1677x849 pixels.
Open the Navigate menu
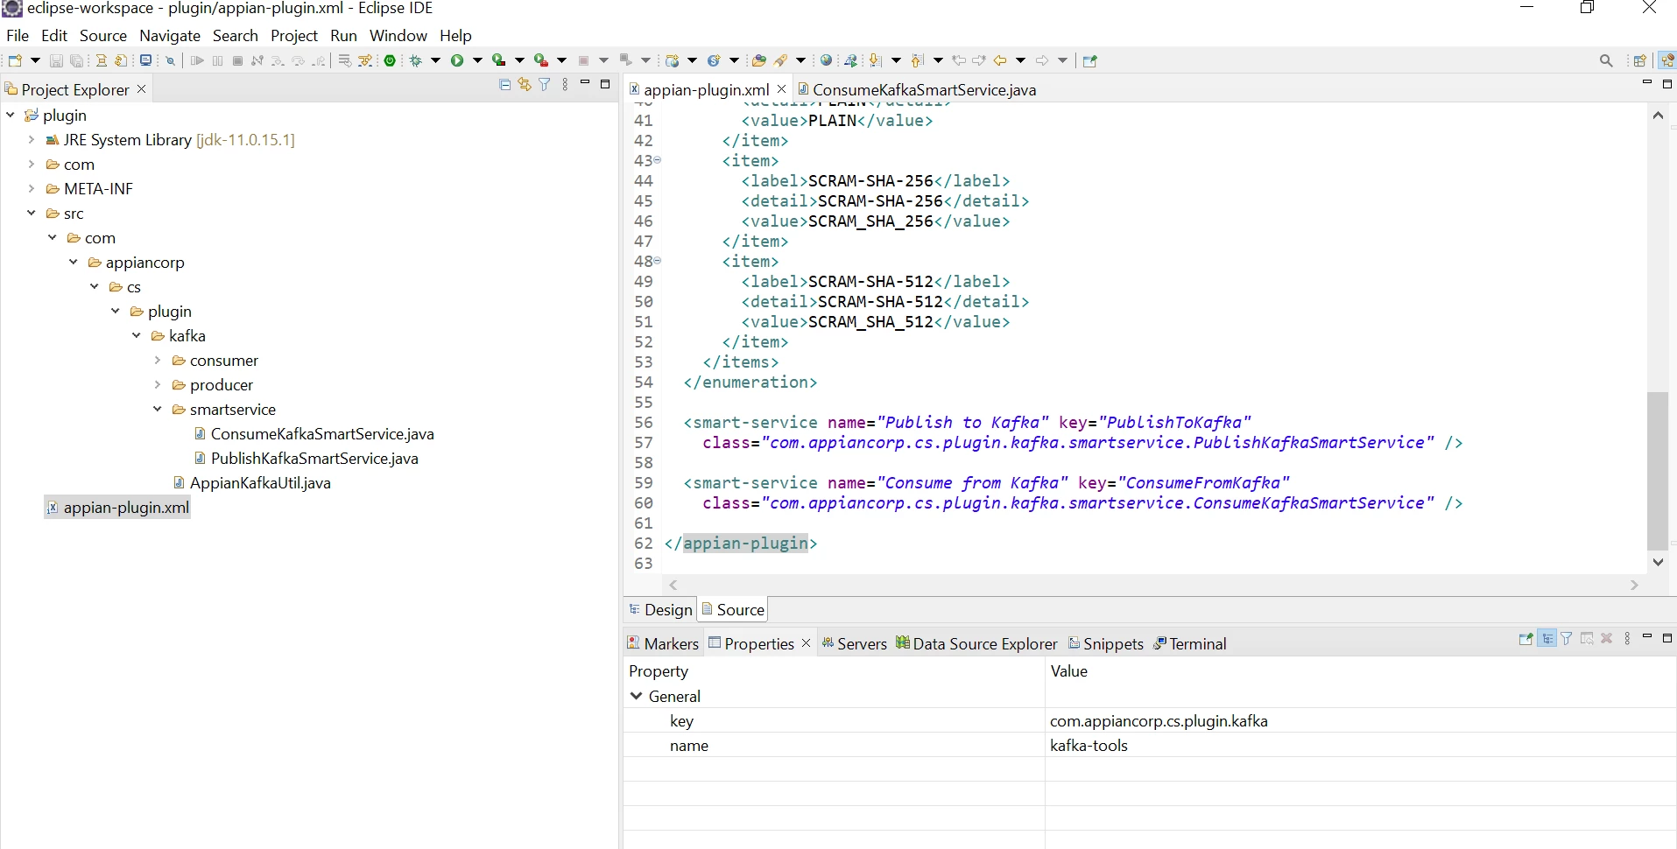[x=170, y=36]
